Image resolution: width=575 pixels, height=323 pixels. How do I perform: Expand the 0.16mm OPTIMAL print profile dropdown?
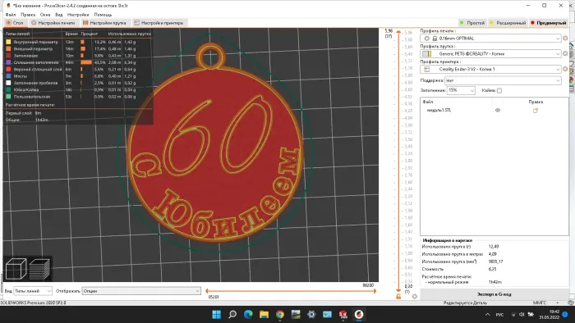pos(490,38)
